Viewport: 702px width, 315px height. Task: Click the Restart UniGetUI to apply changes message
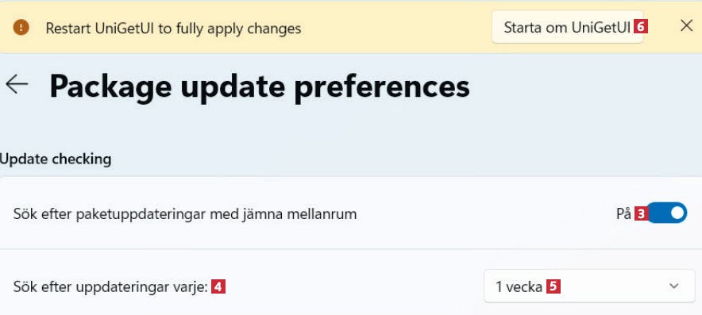pos(173,29)
